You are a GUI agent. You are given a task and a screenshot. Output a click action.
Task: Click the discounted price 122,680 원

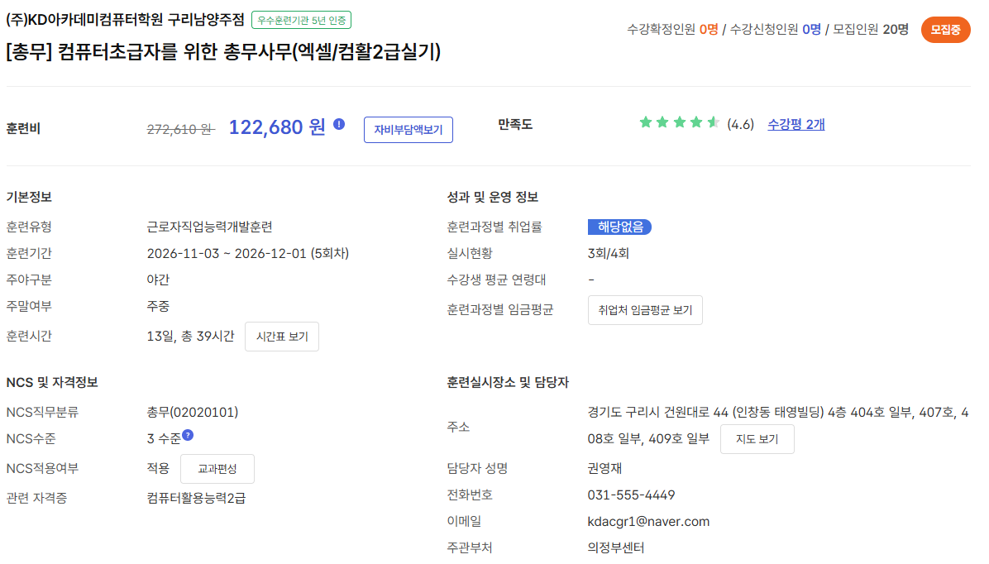(277, 127)
